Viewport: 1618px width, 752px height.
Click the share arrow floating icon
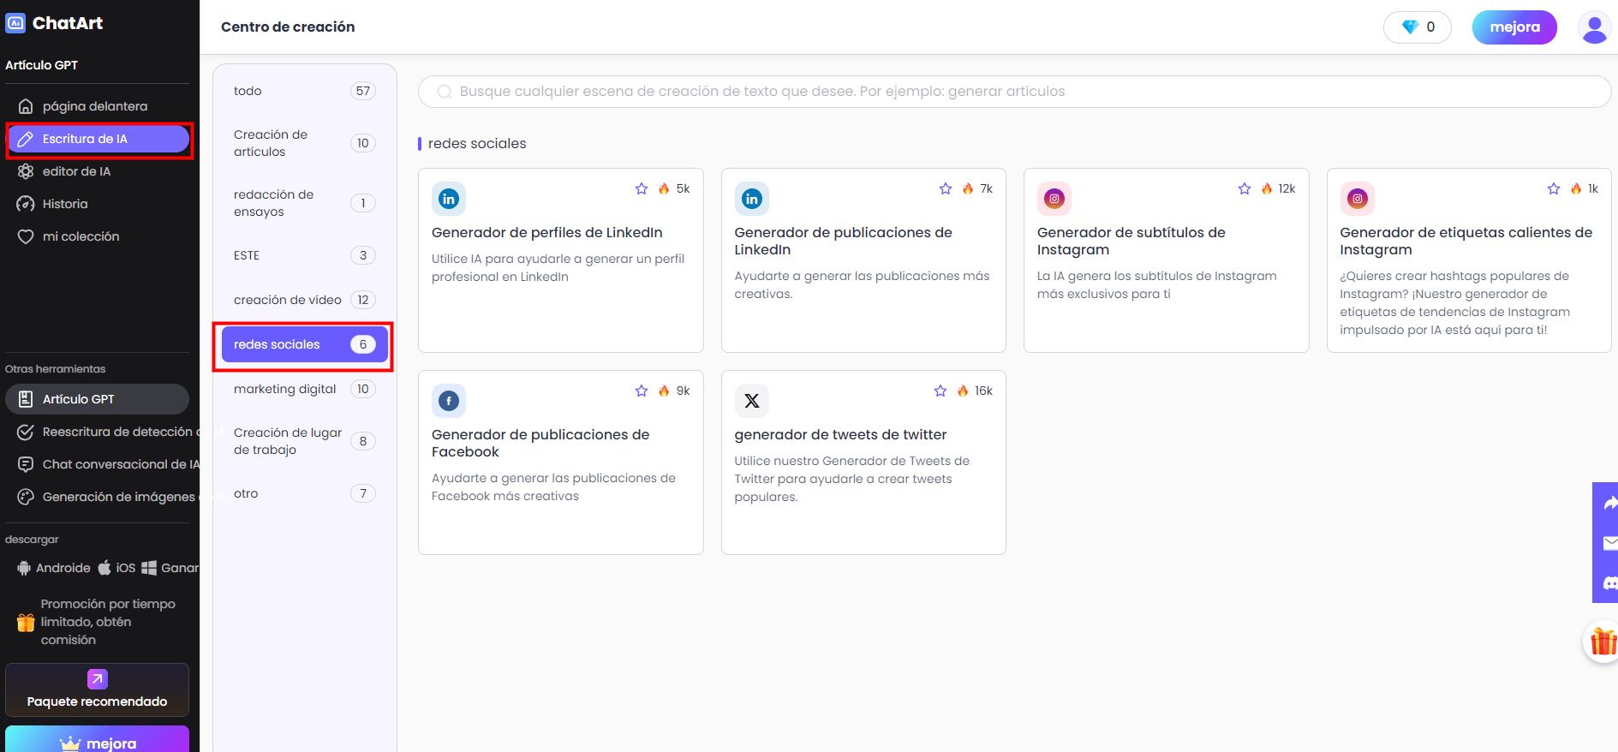pos(1609,503)
